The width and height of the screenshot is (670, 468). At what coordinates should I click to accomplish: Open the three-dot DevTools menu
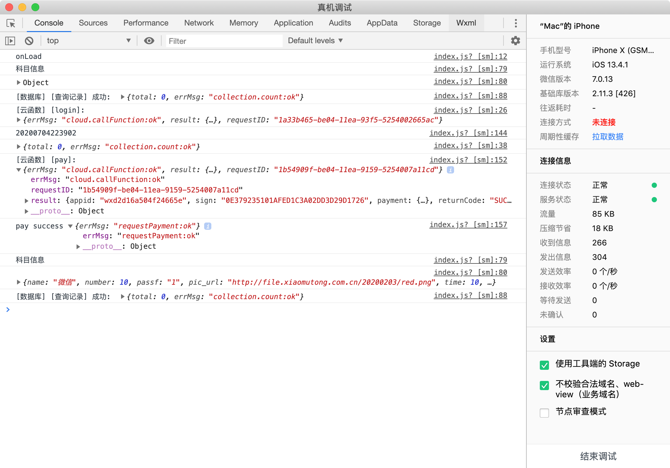pos(516,23)
